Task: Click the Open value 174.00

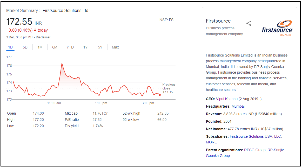Action: 38,113
